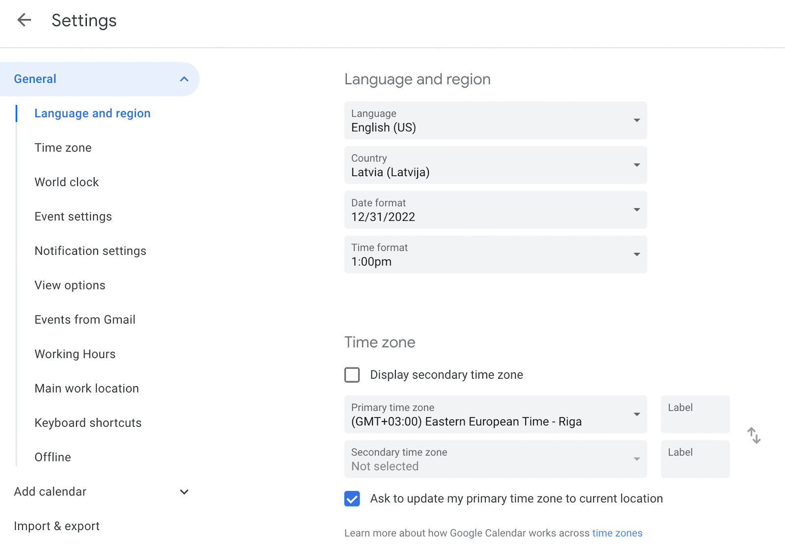Open Import & export section
This screenshot has height=558, width=785.
(x=56, y=526)
